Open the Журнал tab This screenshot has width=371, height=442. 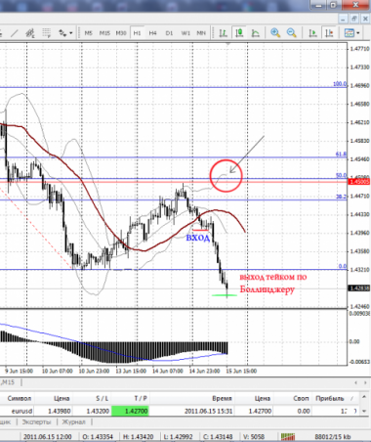coord(73,421)
